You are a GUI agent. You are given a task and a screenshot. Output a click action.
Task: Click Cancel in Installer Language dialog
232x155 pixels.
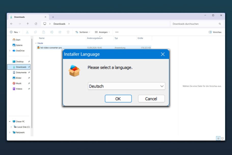[151, 99]
